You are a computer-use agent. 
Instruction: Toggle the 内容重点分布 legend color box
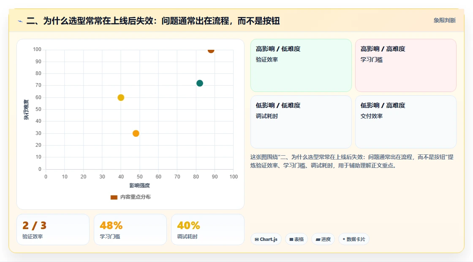point(114,197)
